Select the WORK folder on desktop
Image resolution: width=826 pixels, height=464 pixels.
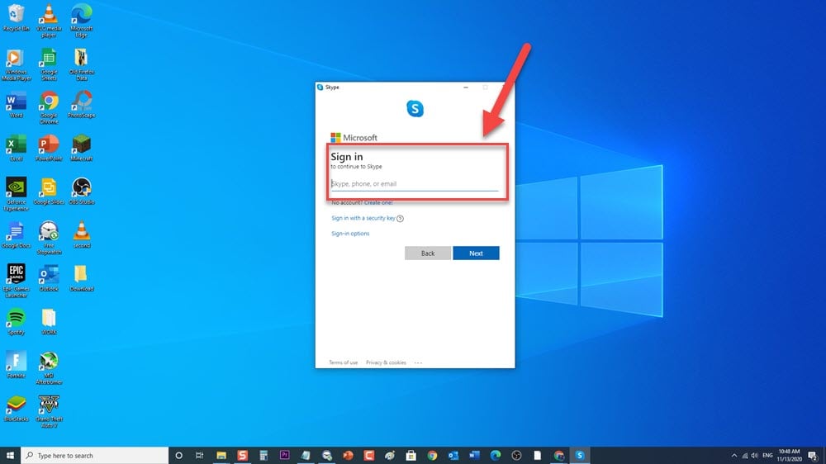coord(49,321)
